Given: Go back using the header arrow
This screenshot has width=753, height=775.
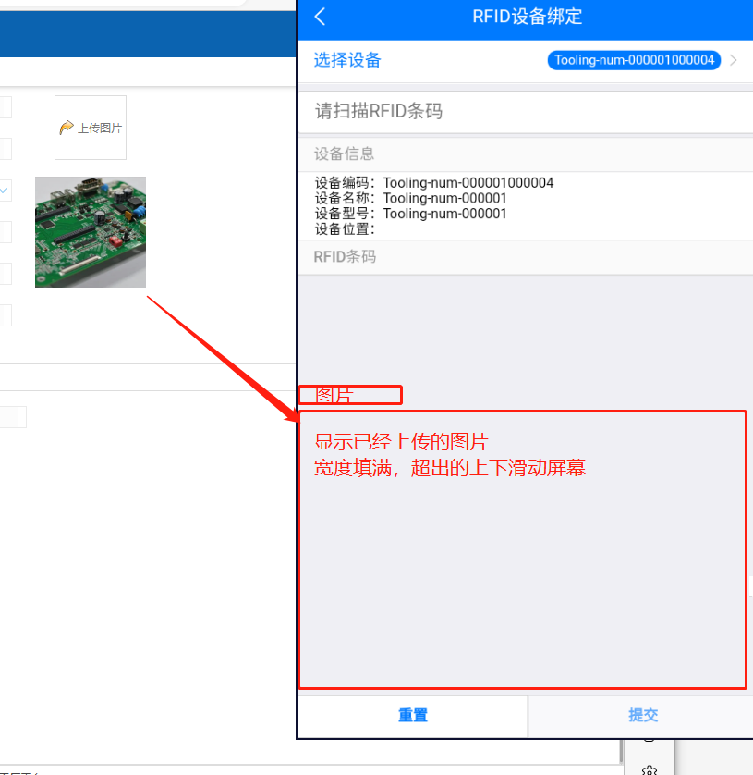Looking at the screenshot, I should coord(321,17).
